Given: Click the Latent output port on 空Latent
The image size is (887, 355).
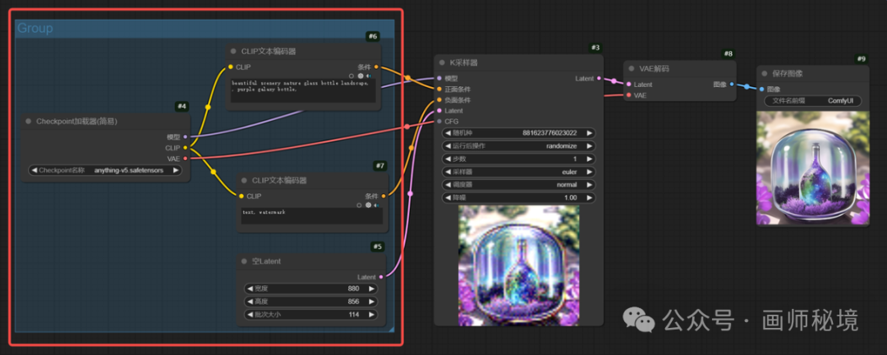Looking at the screenshot, I should coord(381,277).
